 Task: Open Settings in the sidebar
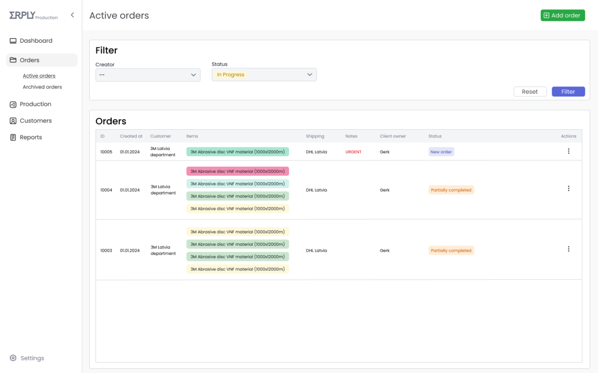(x=32, y=358)
